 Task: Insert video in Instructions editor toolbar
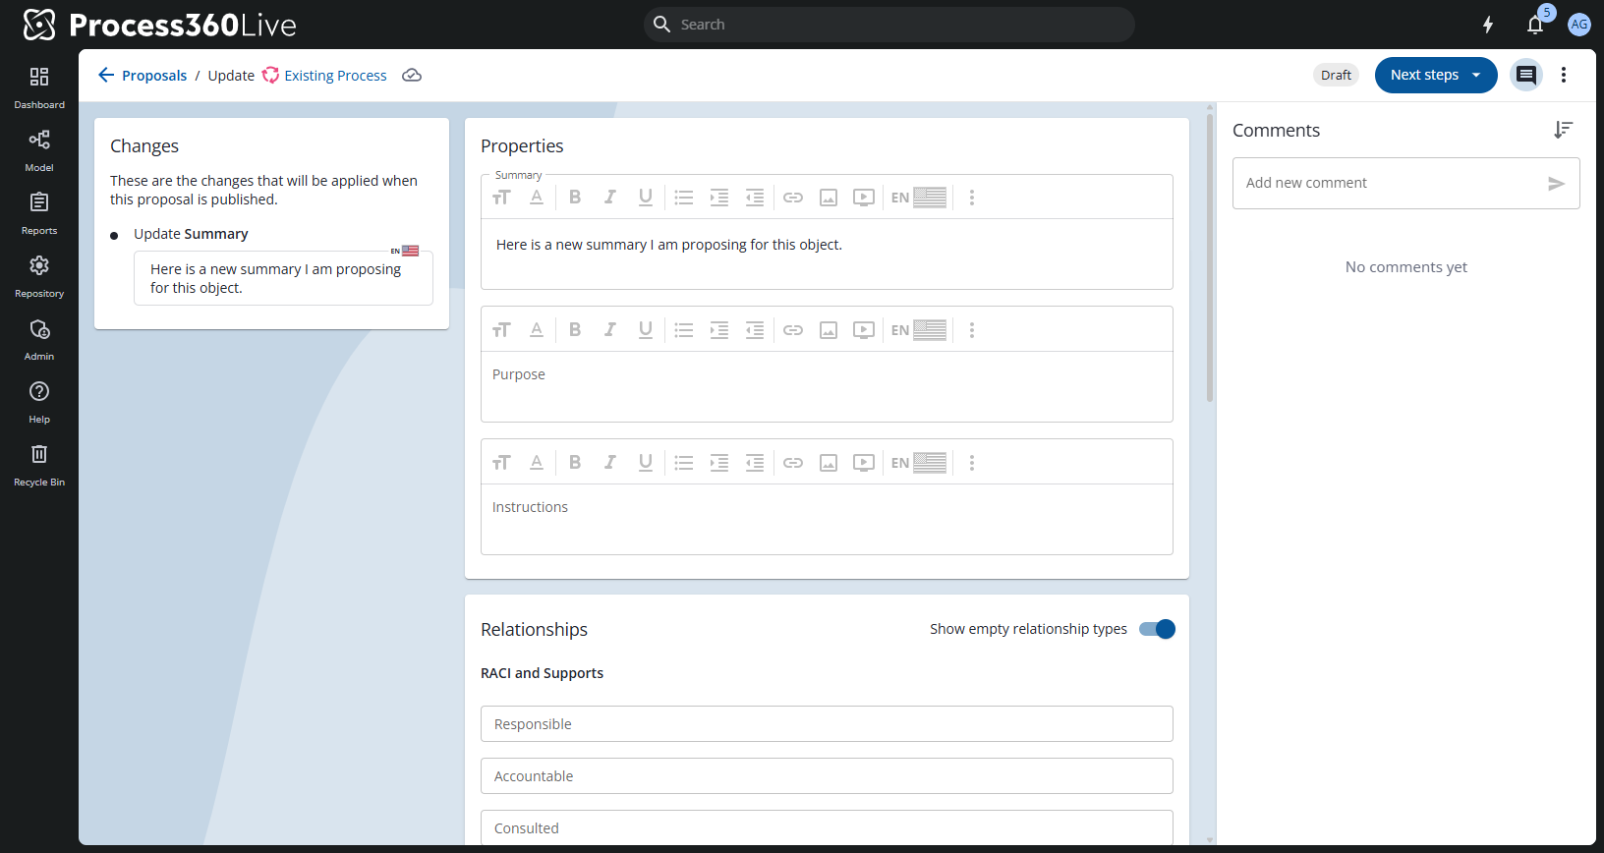point(864,463)
